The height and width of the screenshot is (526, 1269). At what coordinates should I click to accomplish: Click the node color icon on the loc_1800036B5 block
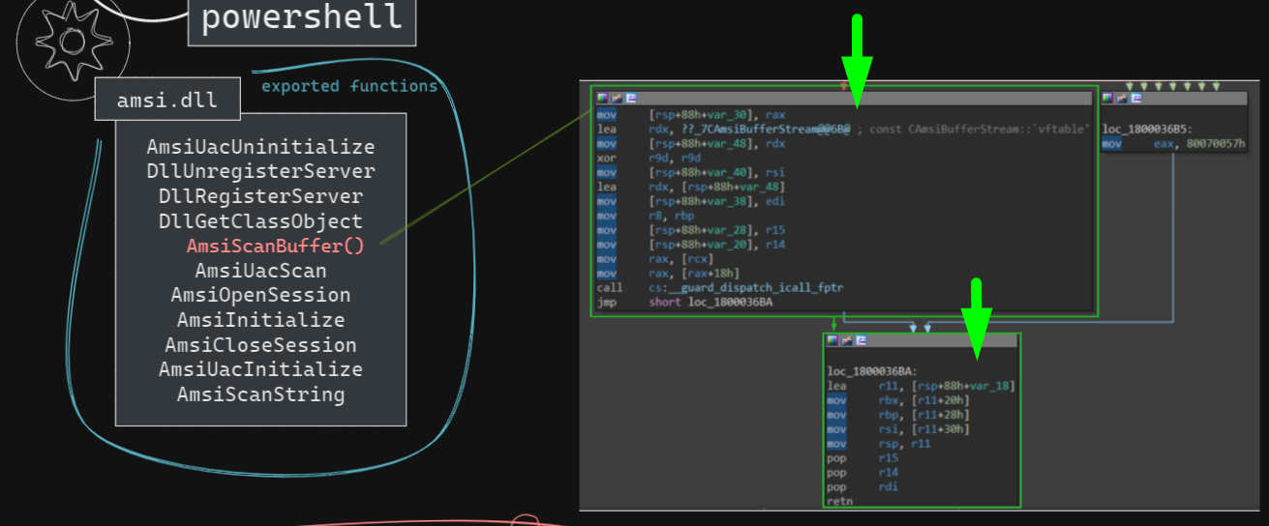point(1108,98)
